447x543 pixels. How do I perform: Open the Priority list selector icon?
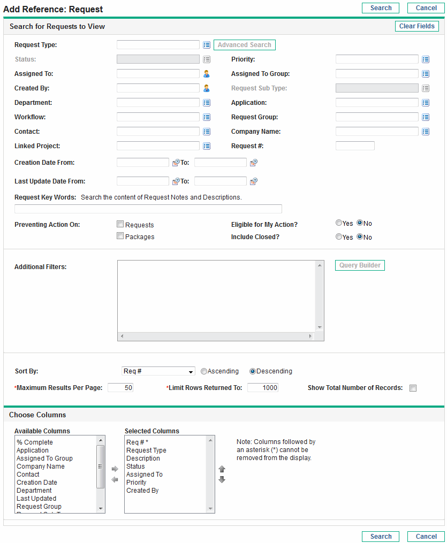(426, 59)
